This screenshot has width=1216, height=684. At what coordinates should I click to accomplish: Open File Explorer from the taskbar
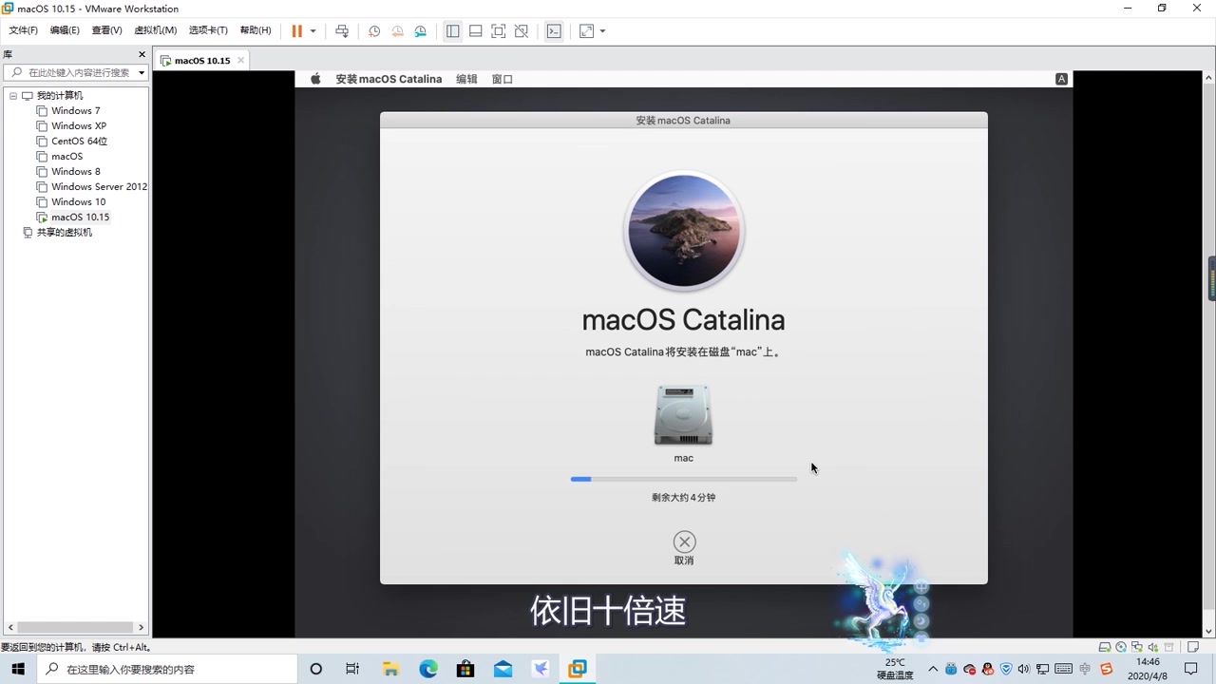tap(389, 669)
